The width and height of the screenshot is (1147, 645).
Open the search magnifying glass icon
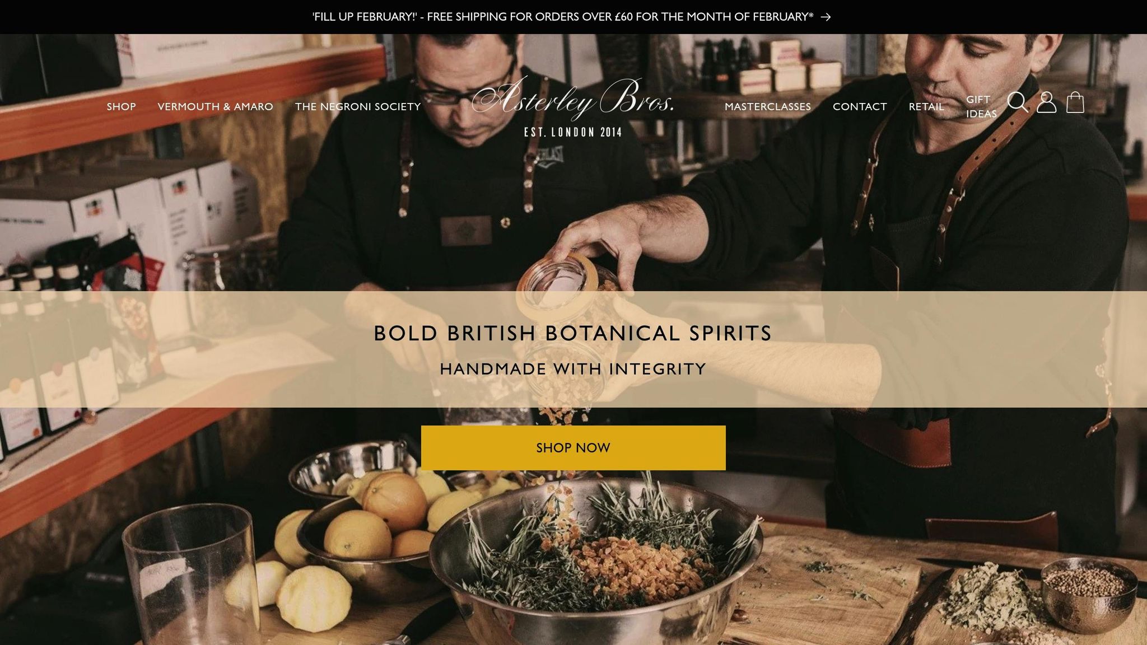click(1018, 102)
